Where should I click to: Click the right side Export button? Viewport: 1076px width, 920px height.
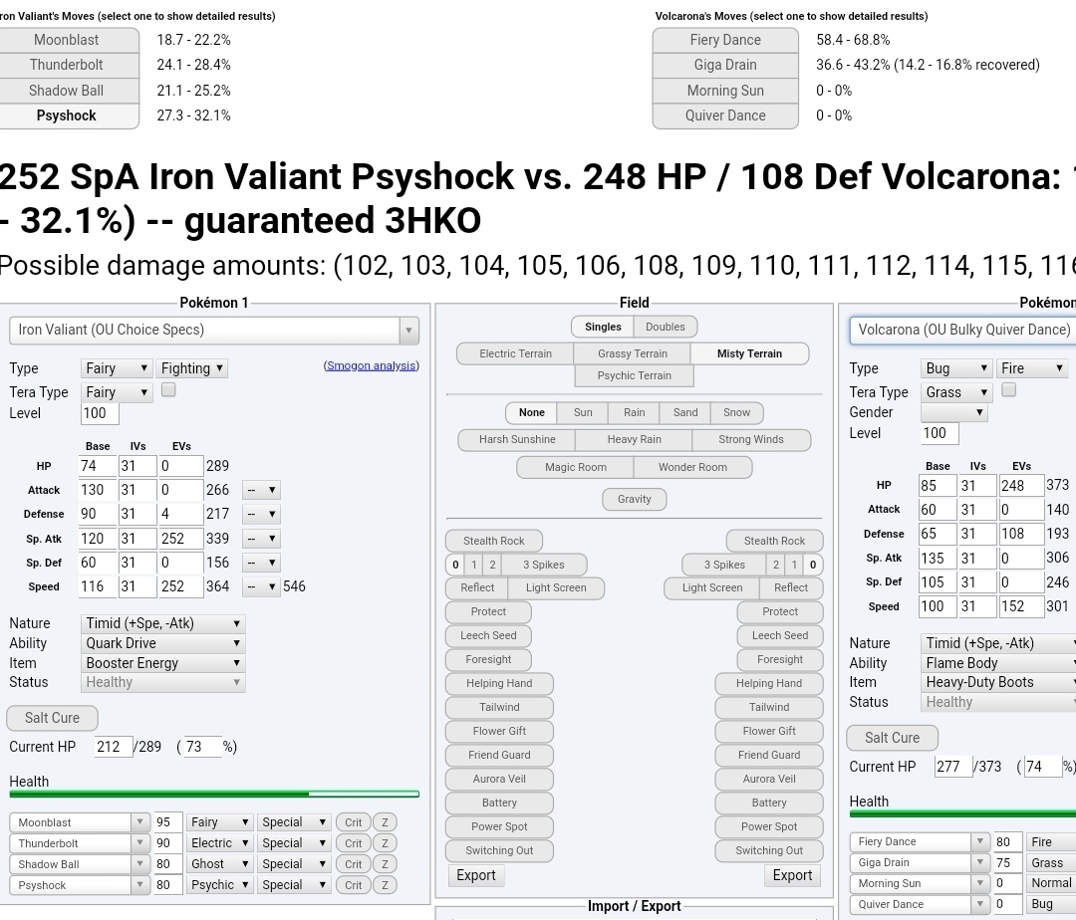[792, 875]
